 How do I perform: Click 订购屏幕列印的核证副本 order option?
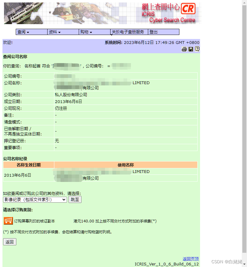pos(35,221)
